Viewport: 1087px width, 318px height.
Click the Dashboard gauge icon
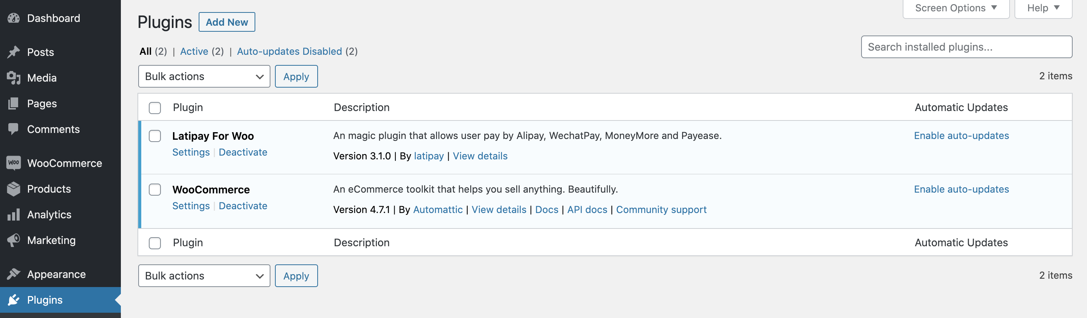(x=14, y=18)
